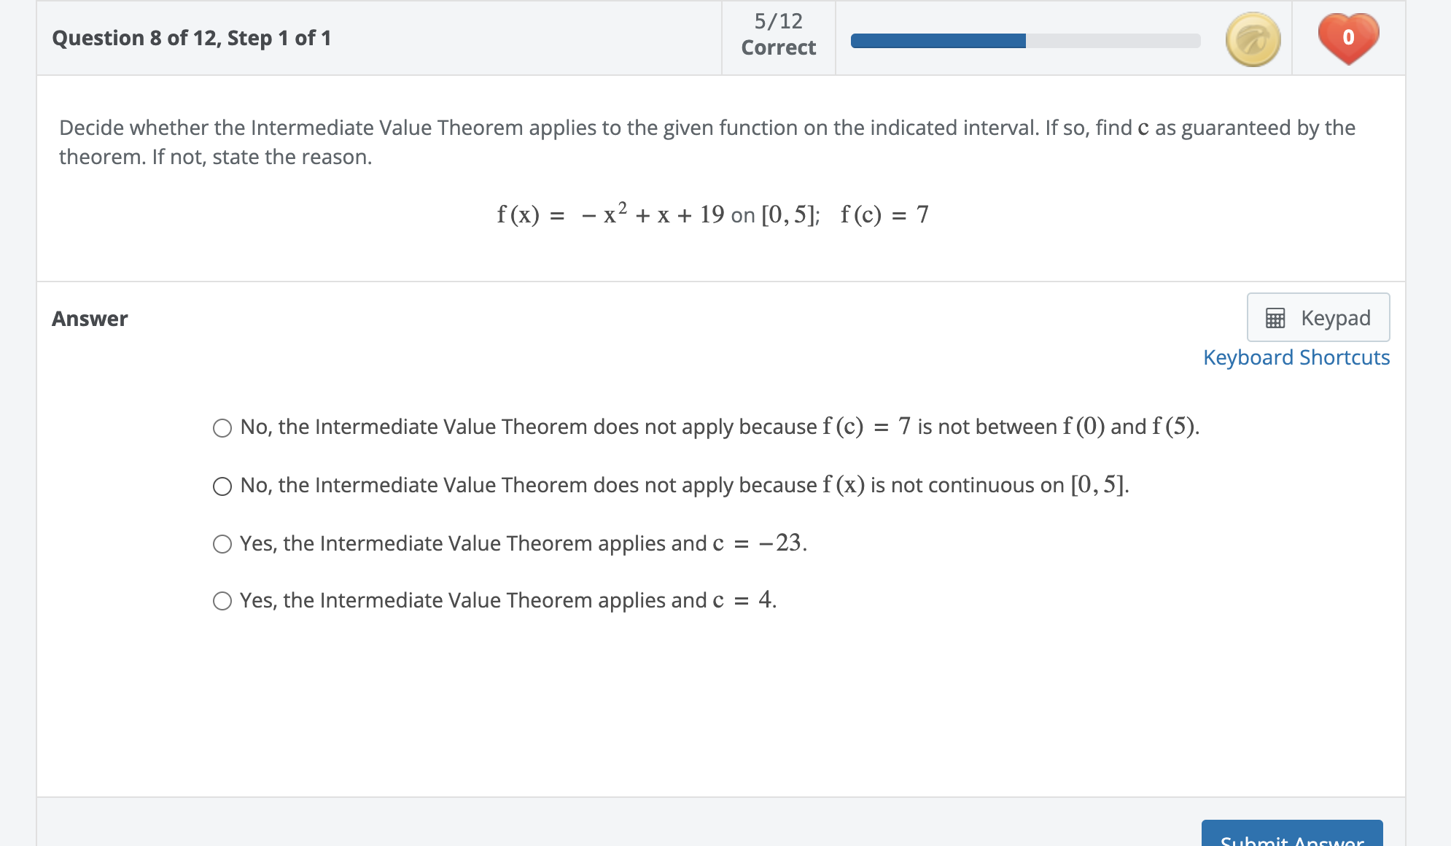Click the Question 8 of 12 header
This screenshot has height=846, width=1451.
[192, 37]
